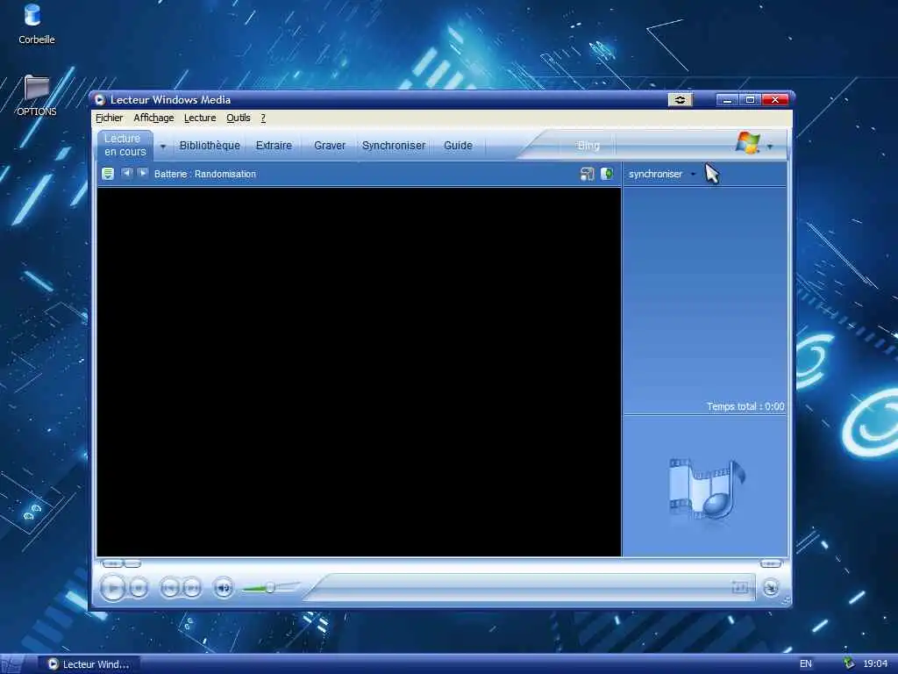Open the Bibliothèque tab
This screenshot has width=898, height=674.
[210, 146]
